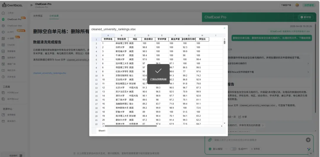Open ChatDB sidebar entry
This screenshot has width=320, height=157.
coord(11,45)
